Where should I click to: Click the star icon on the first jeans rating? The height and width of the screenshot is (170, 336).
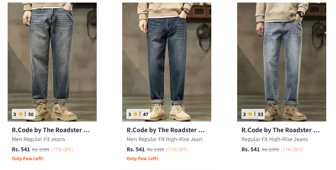(x=20, y=114)
